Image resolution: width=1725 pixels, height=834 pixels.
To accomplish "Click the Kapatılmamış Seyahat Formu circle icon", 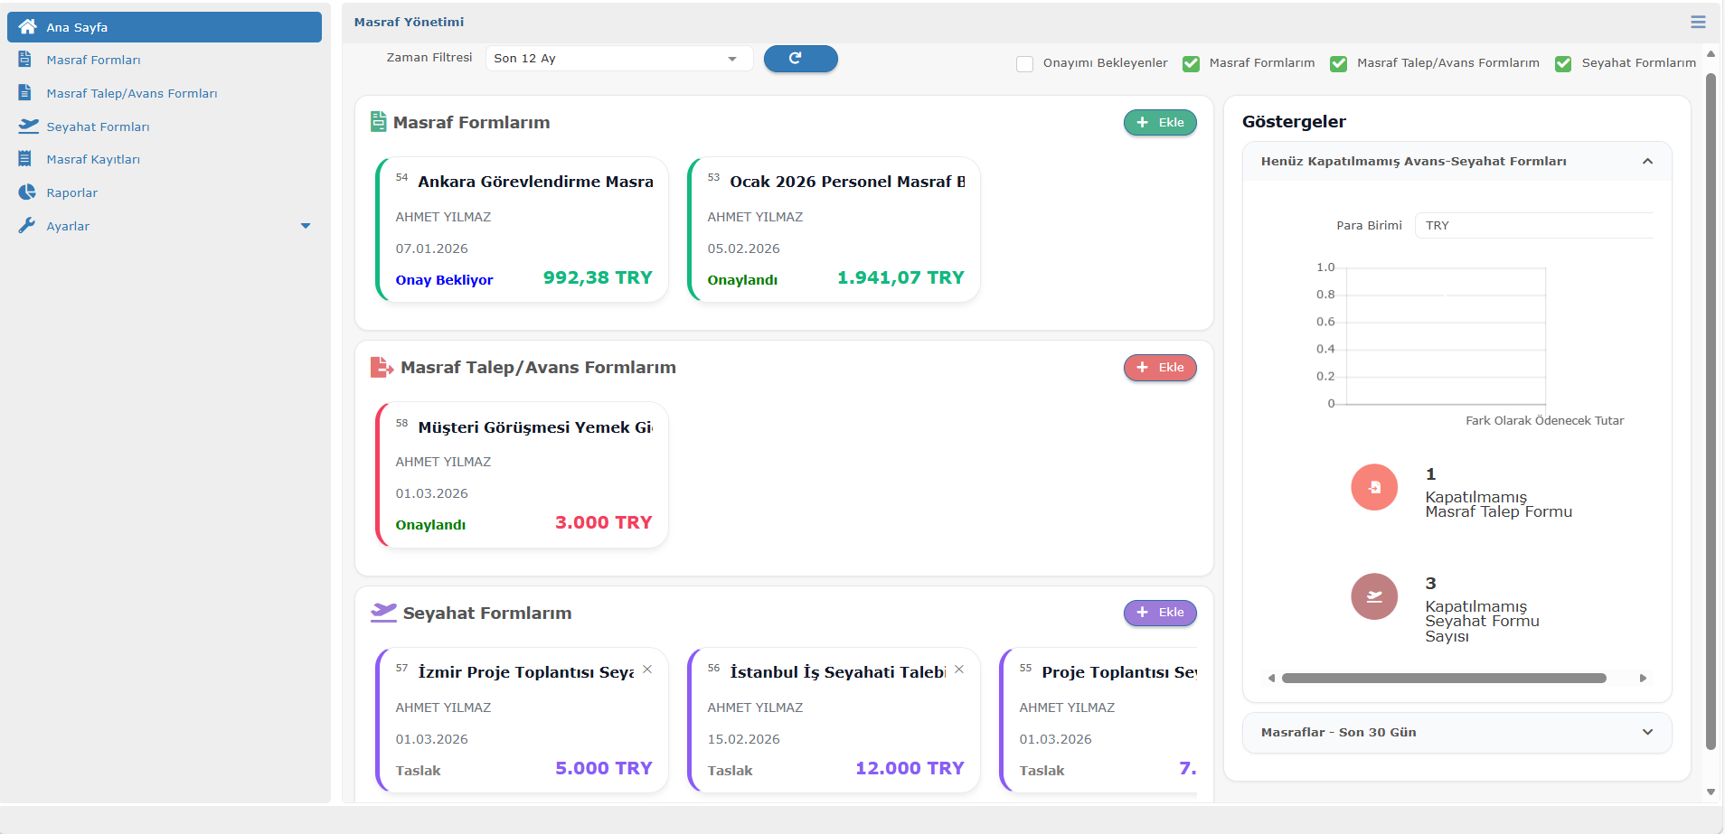I will pyautogui.click(x=1373, y=596).
